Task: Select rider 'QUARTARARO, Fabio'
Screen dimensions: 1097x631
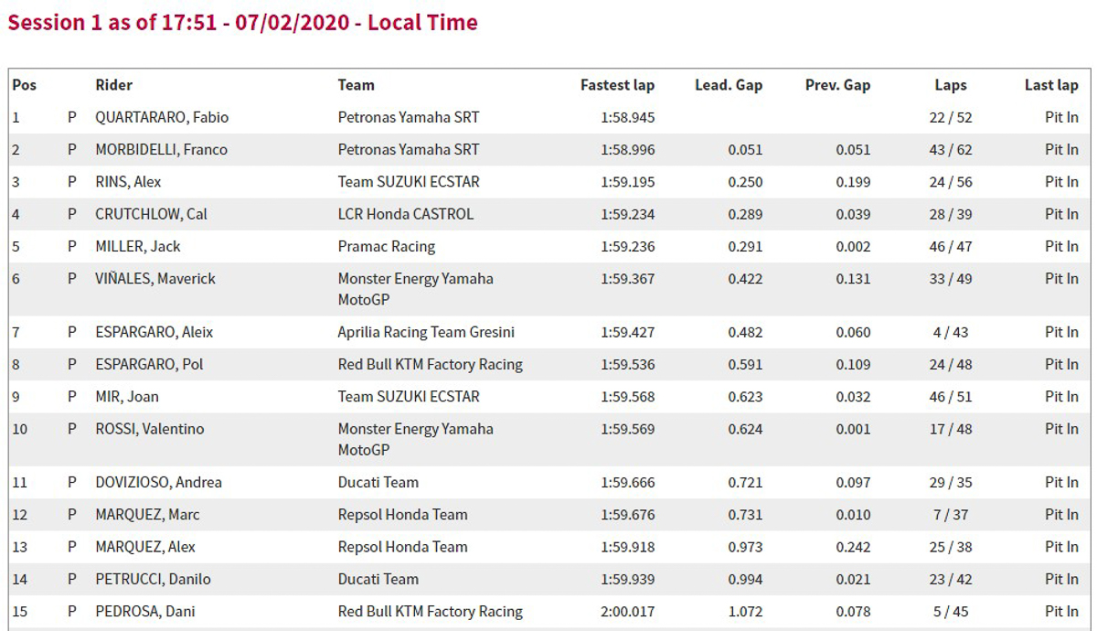Action: [162, 117]
